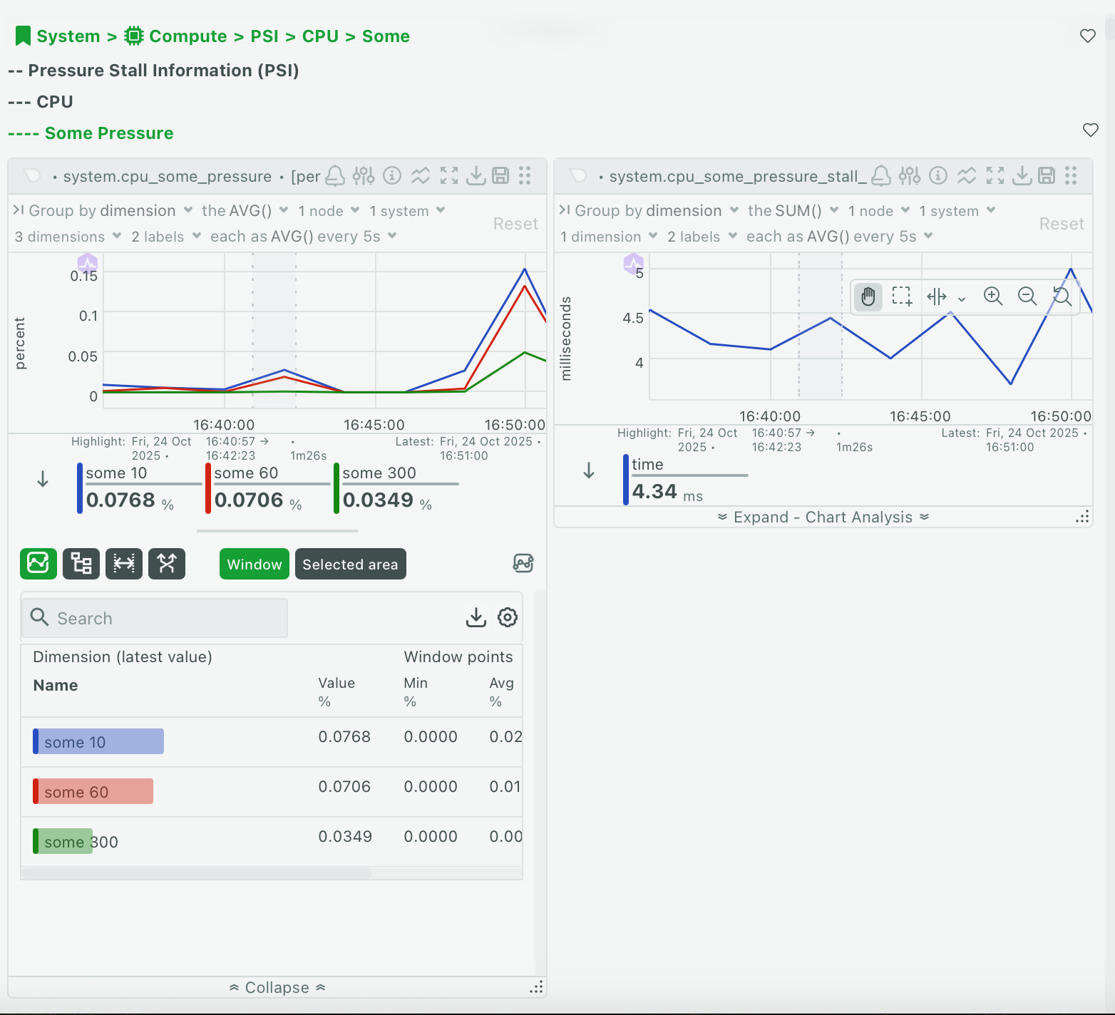Switch to Window points
Screen dimensions: 1115x1015
(x=255, y=564)
